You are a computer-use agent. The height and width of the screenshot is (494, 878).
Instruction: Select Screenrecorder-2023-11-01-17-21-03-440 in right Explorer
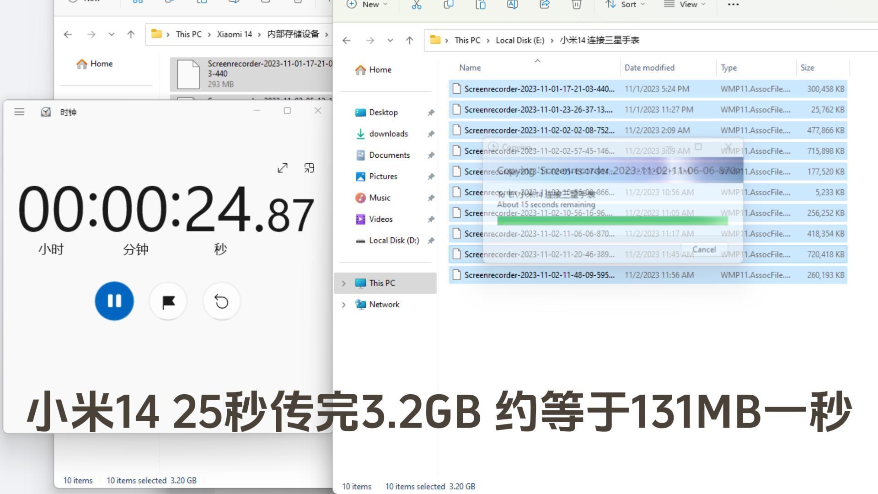click(648, 89)
